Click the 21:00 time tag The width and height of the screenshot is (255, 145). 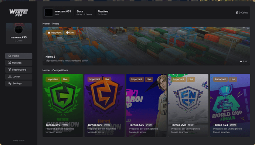point(149,125)
